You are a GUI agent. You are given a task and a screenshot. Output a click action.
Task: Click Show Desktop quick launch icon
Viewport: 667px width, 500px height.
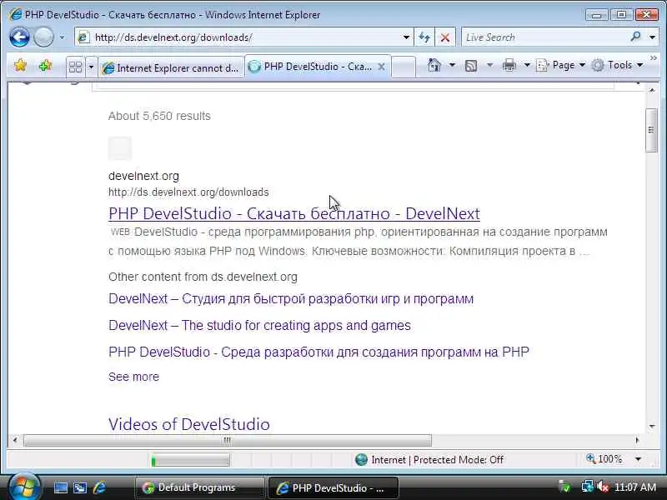point(60,487)
